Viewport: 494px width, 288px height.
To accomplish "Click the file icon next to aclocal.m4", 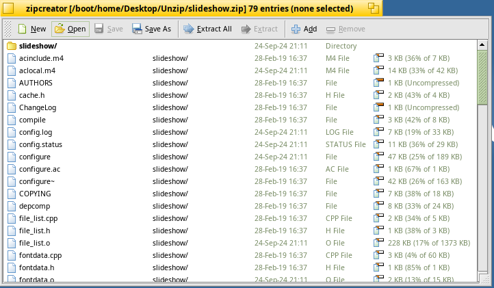I will tap(12, 70).
